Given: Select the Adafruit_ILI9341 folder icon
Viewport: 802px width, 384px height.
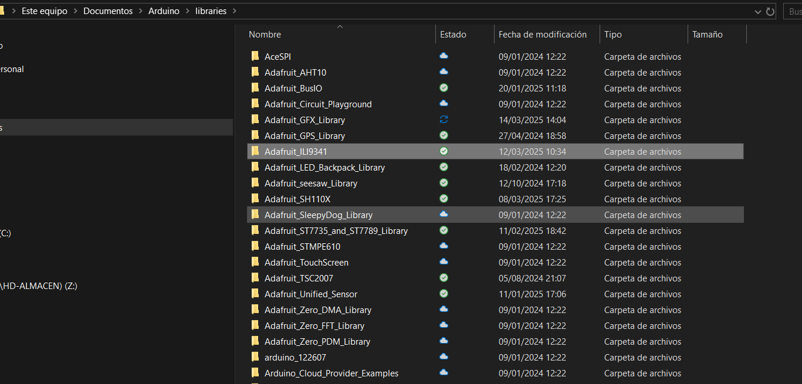Looking at the screenshot, I should coord(255,151).
